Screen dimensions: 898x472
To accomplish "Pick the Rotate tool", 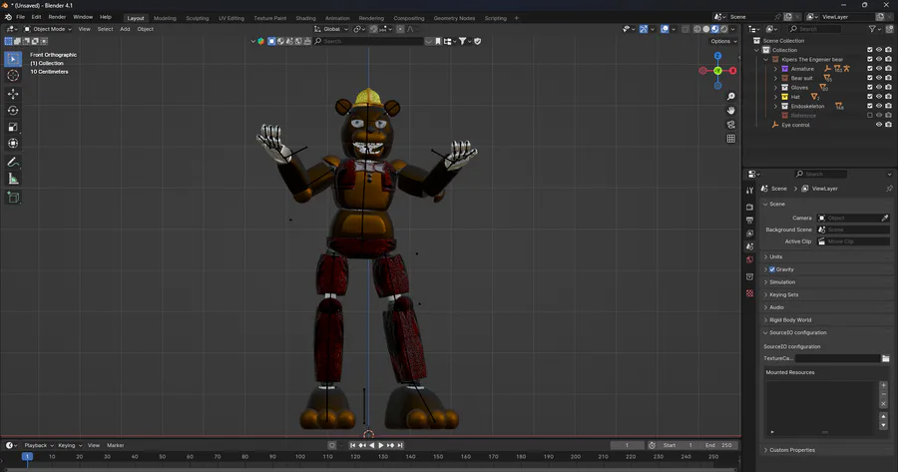I will (x=13, y=110).
